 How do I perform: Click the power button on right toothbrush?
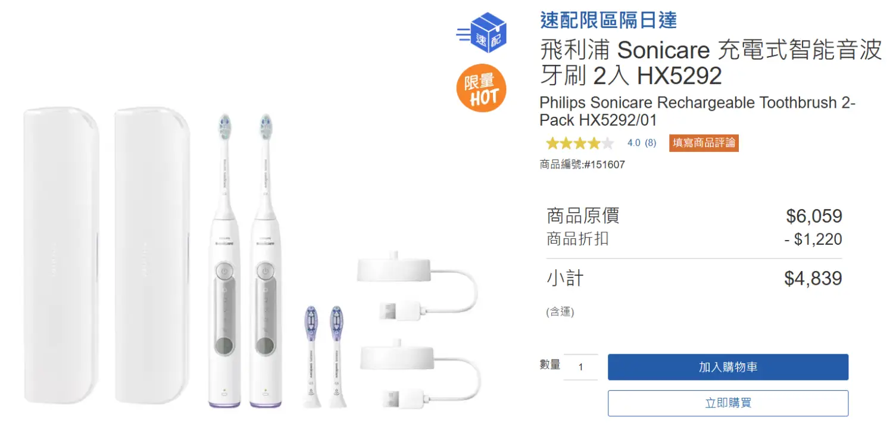tap(265, 272)
